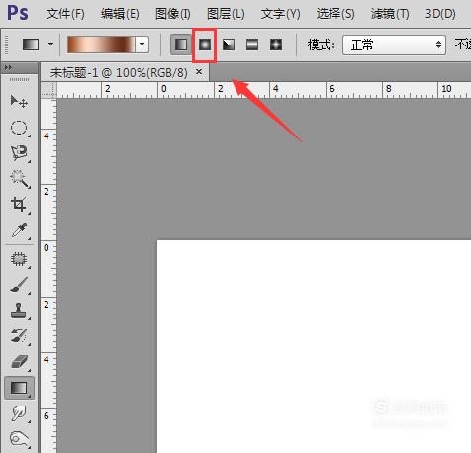
Task: Select the Move tool
Action: [x=19, y=101]
